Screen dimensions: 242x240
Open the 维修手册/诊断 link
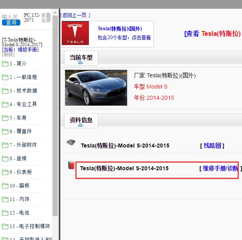[x=220, y=168]
